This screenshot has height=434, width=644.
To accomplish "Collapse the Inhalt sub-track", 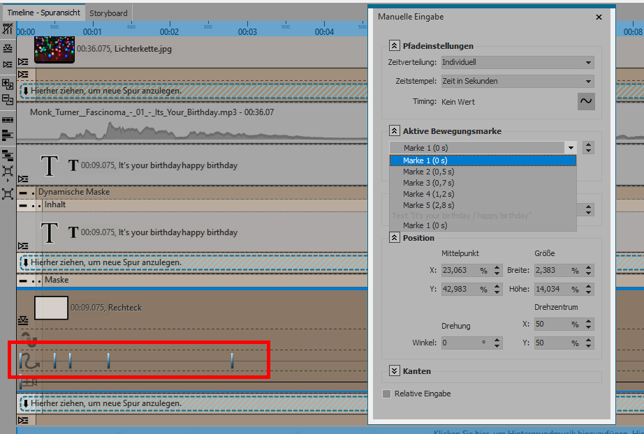I will 23,205.
